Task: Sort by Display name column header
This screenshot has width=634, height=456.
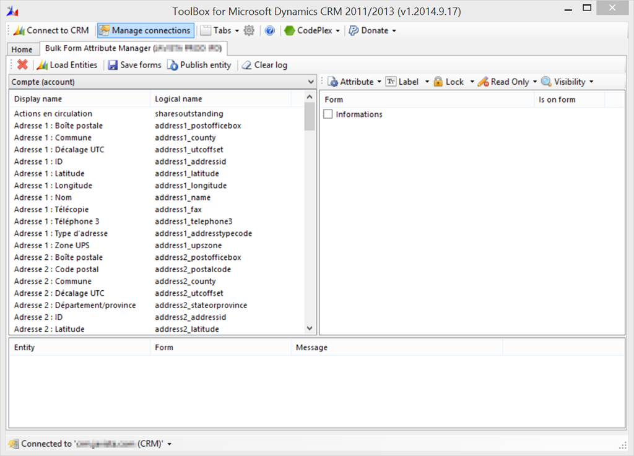Action: [79, 99]
